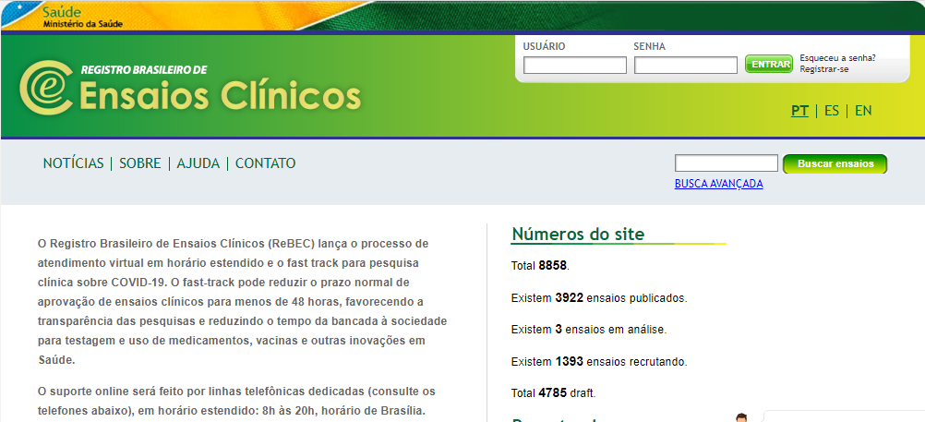Open the AJUDA menu item
925x422 pixels.
(198, 163)
